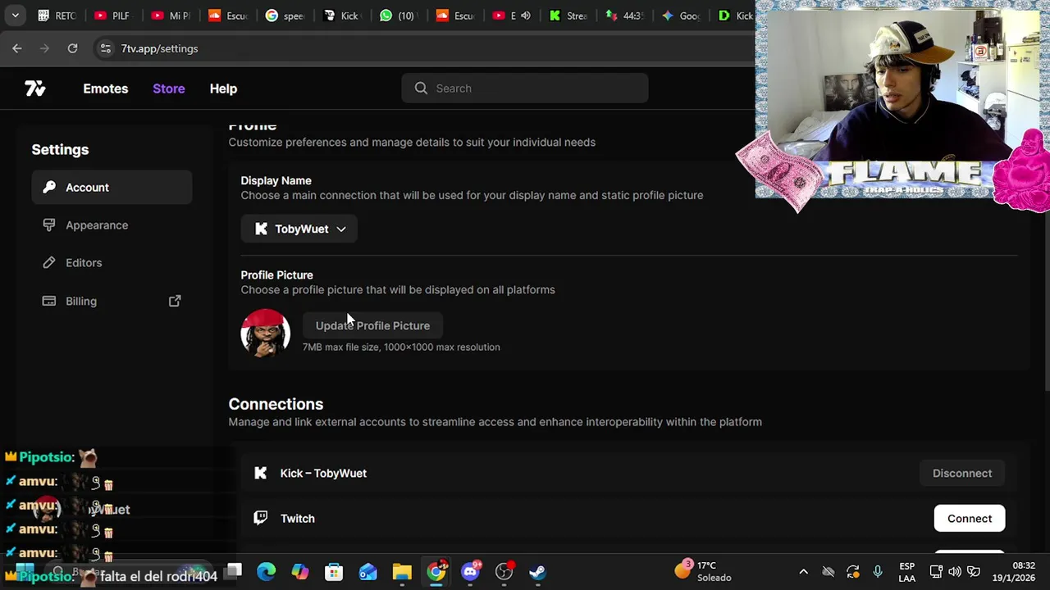Focus the Search field
The image size is (1050, 590).
point(525,88)
